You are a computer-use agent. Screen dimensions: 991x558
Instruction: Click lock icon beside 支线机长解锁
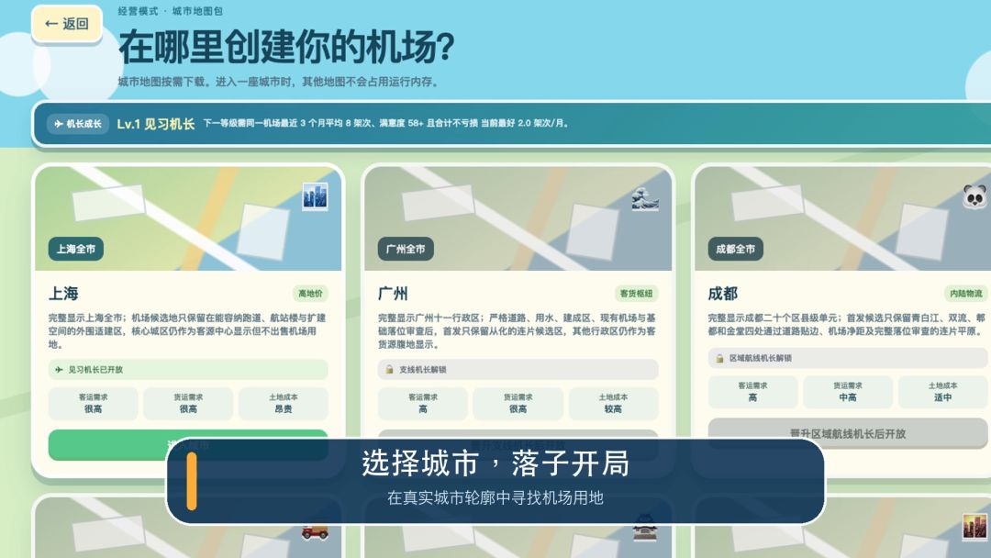(389, 370)
